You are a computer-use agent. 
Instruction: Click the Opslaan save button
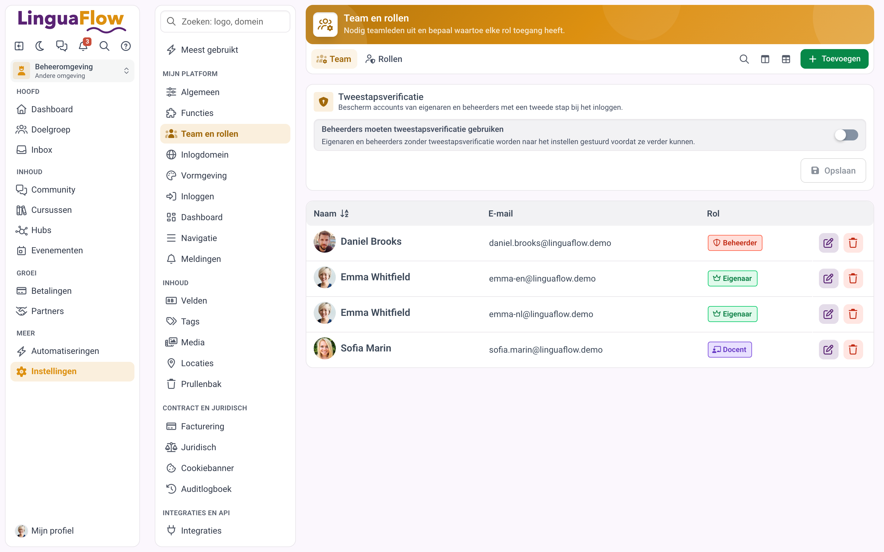click(833, 171)
